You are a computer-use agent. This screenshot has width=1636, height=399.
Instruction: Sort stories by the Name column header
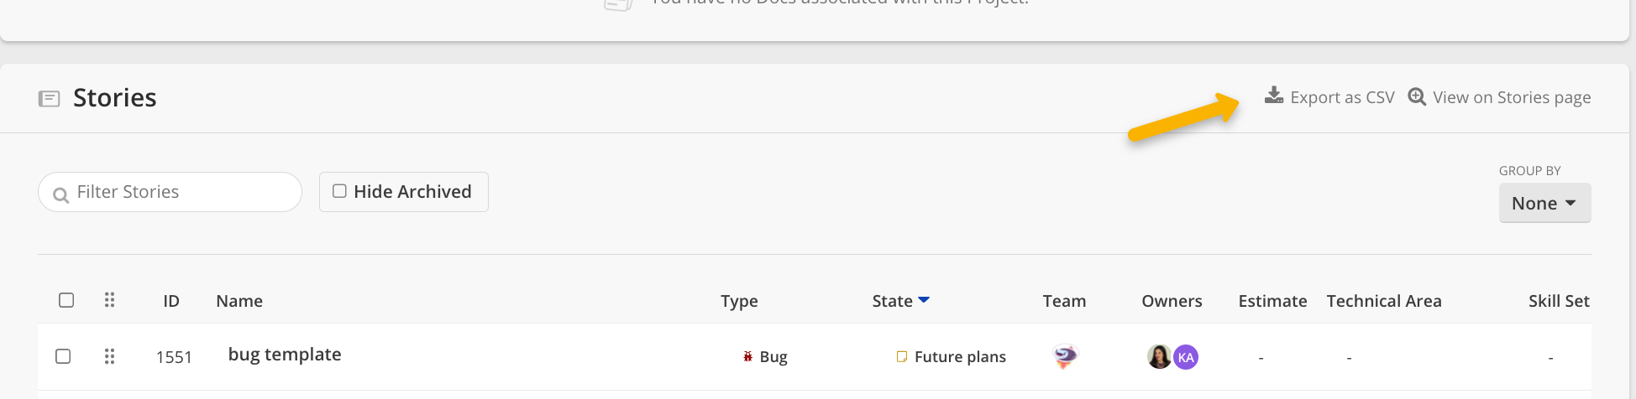point(239,301)
